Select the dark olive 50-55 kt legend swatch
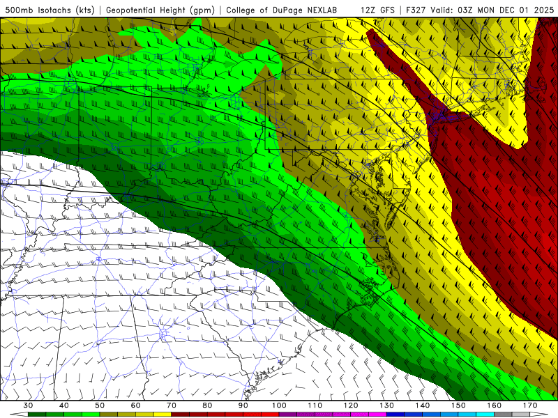Screen dimensions: 558x418 pos(109,415)
